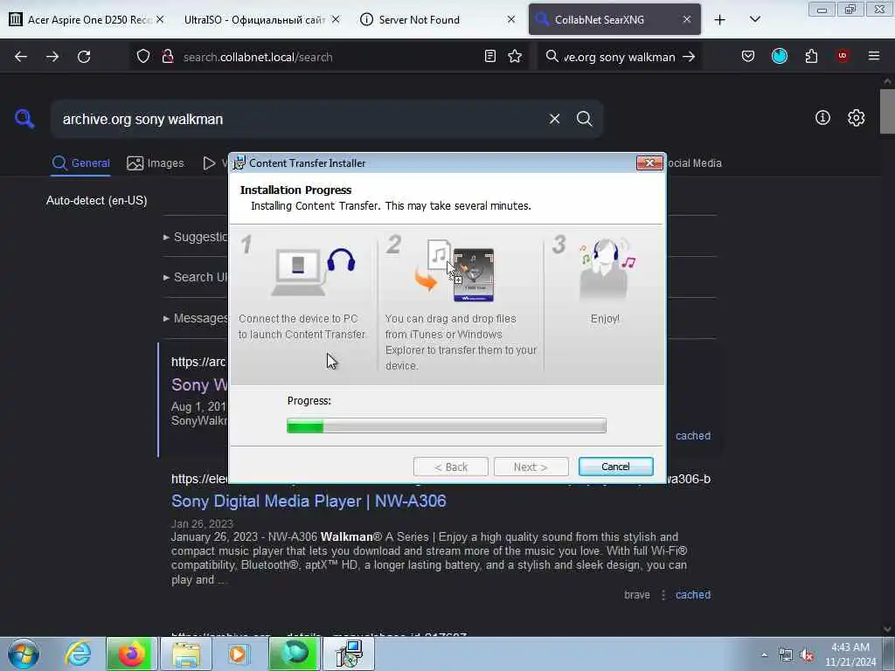Switch to Firefox on the taskbar
Image resolution: width=895 pixels, height=671 pixels.
pos(131,654)
